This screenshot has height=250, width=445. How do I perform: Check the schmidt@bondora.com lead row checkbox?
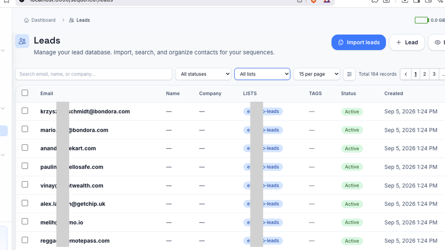coord(25,111)
